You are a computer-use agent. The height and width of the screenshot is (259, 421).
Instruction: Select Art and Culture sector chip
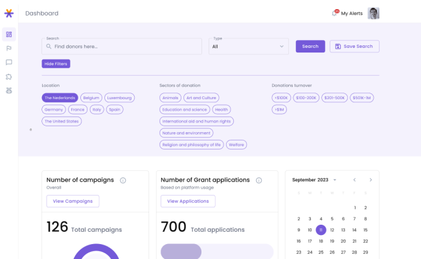pyautogui.click(x=201, y=98)
